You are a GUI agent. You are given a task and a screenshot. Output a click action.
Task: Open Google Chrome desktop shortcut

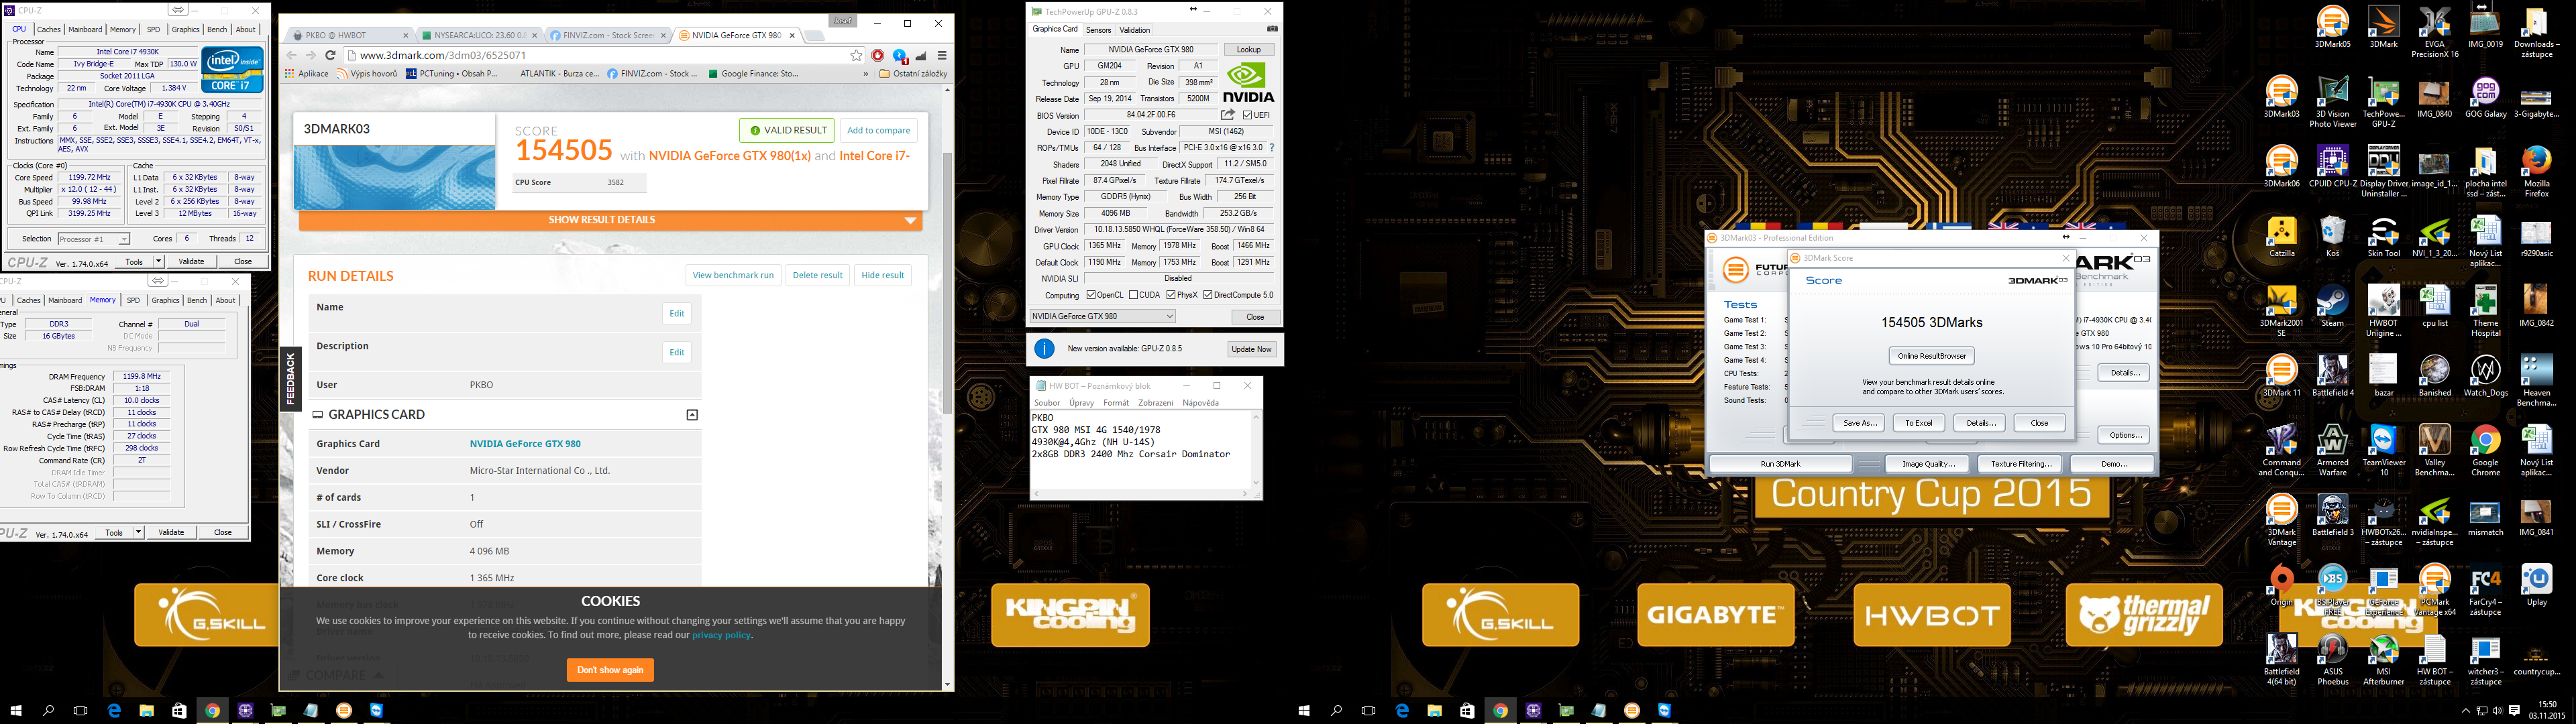(2485, 451)
